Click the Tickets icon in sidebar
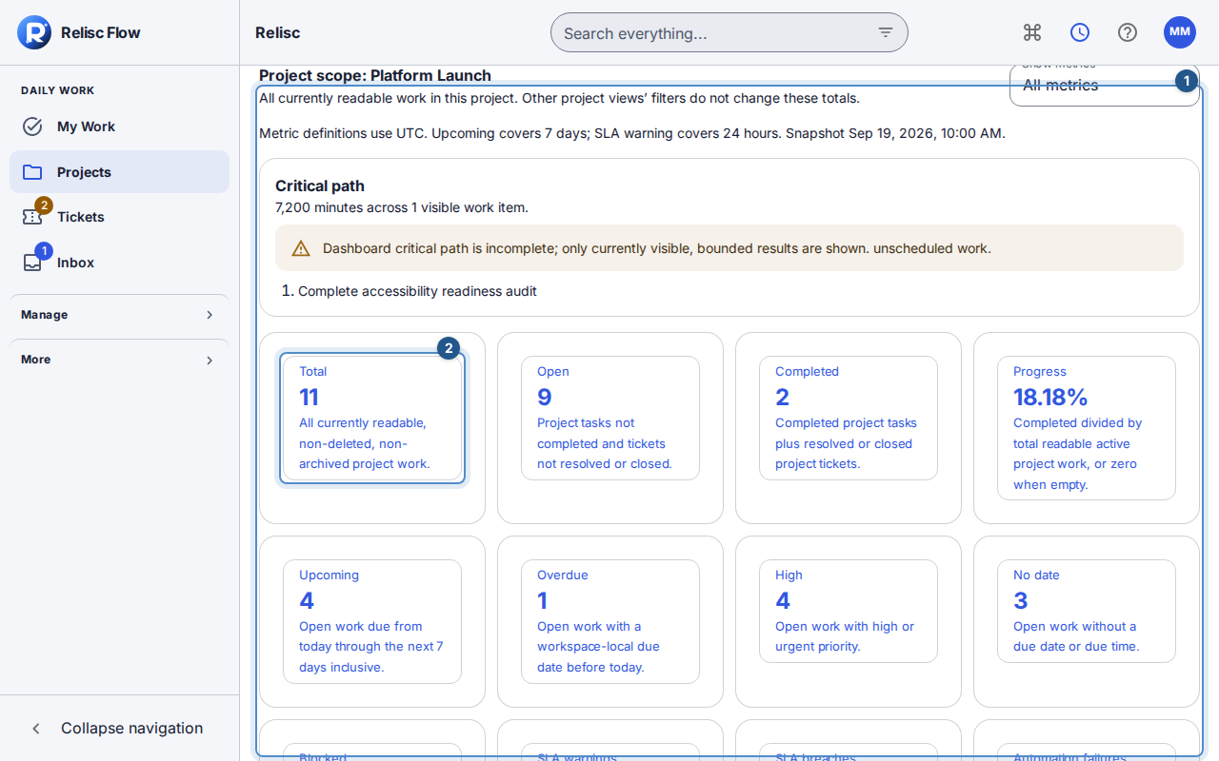Viewport: 1219px width, 761px height. coord(32,217)
